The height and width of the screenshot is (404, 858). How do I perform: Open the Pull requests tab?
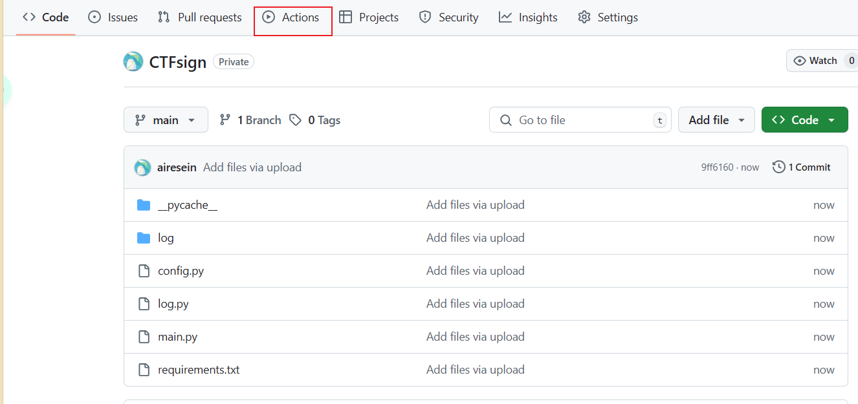coord(200,17)
